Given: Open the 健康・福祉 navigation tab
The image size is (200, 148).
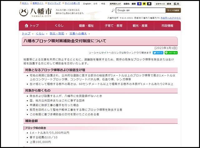Looking at the screenshot, I should pyautogui.click(x=86, y=25).
